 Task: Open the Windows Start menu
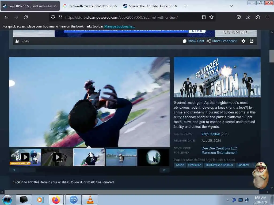tap(7, 200)
